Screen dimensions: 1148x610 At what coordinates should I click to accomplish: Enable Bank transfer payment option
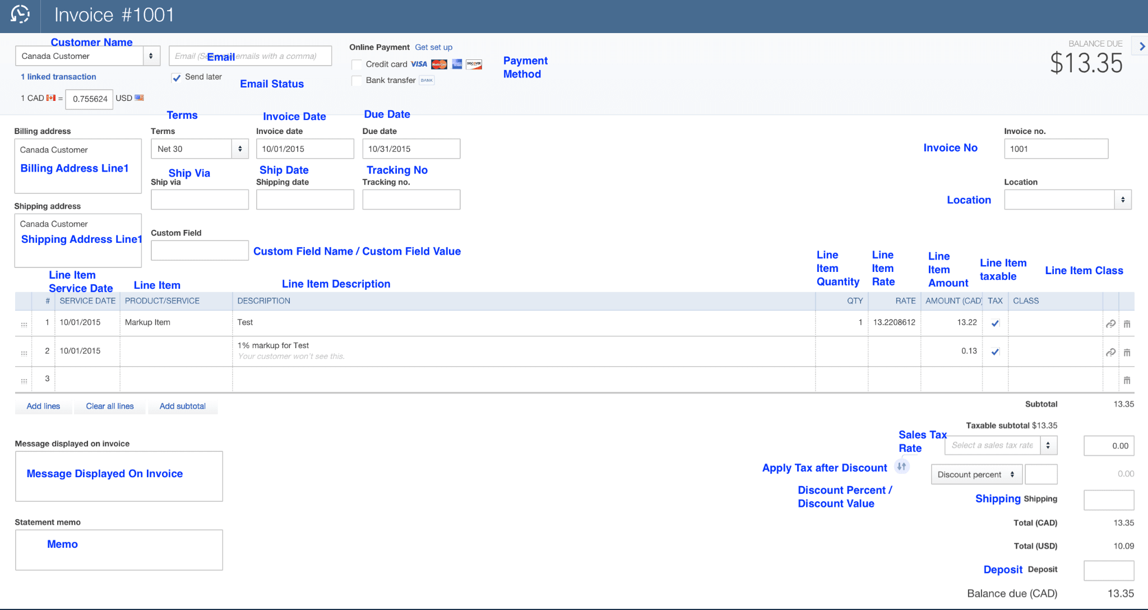[357, 81]
